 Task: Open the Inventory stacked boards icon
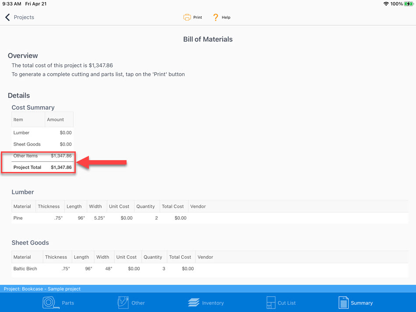(x=194, y=303)
